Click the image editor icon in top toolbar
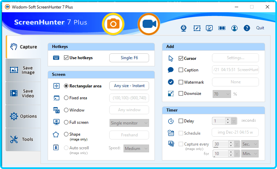The width and height of the screenshot is (277, 169). (197, 28)
